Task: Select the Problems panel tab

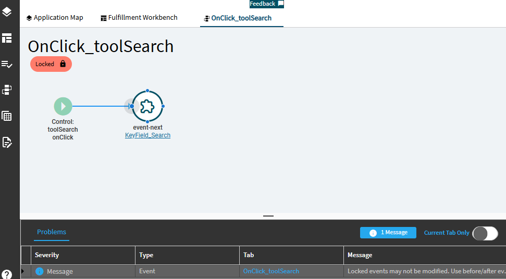Action: (x=52, y=232)
